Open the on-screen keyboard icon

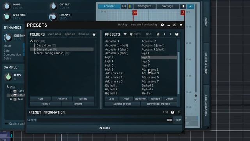tap(169, 120)
